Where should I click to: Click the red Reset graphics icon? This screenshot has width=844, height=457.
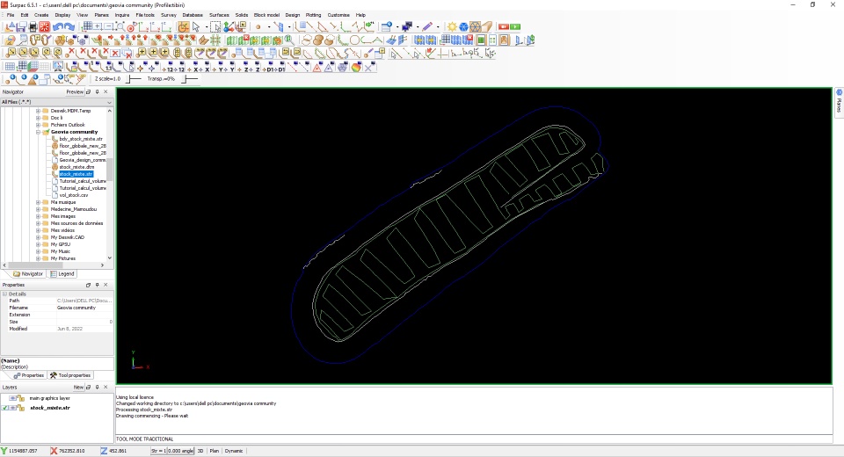click(x=44, y=26)
